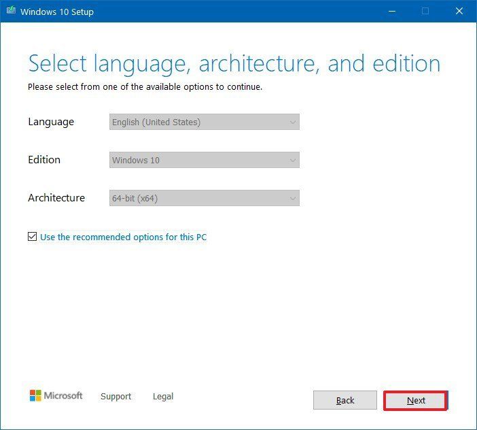The image size is (477, 430).
Task: Click the "Language" field label
Action: pyautogui.click(x=51, y=122)
